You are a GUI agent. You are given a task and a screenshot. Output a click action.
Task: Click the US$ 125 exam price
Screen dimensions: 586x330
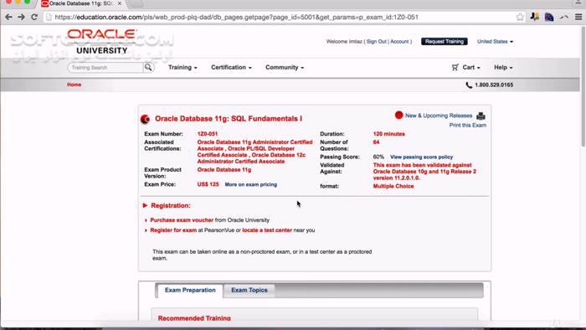208,184
